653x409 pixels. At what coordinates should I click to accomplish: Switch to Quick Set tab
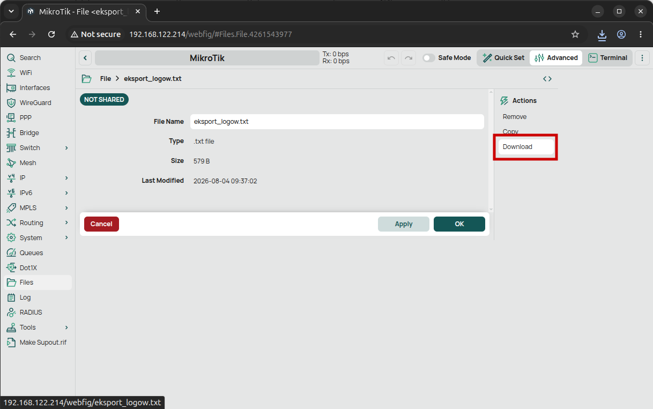coord(503,58)
